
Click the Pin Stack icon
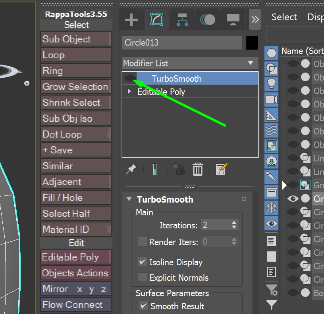pos(131,169)
